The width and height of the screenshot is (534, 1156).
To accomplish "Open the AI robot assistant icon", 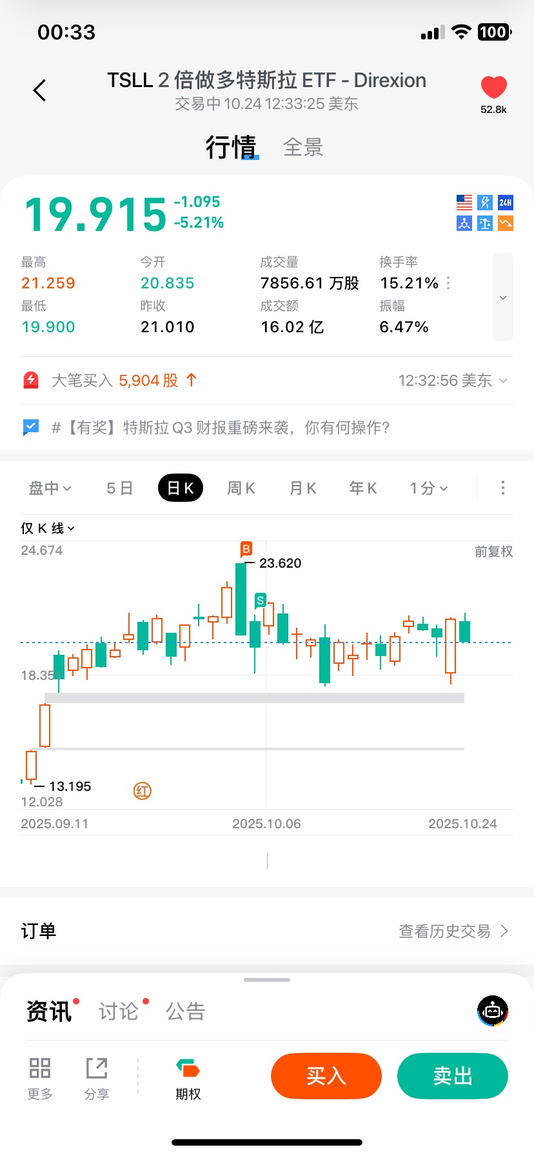I will (x=493, y=1011).
